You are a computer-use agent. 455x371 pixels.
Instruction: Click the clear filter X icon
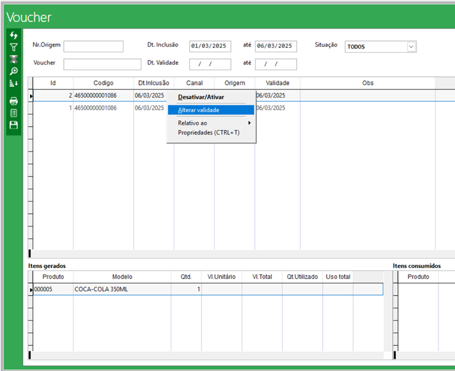click(x=14, y=59)
